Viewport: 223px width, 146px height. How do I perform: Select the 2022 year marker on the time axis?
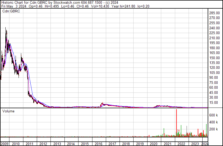tap(181, 144)
